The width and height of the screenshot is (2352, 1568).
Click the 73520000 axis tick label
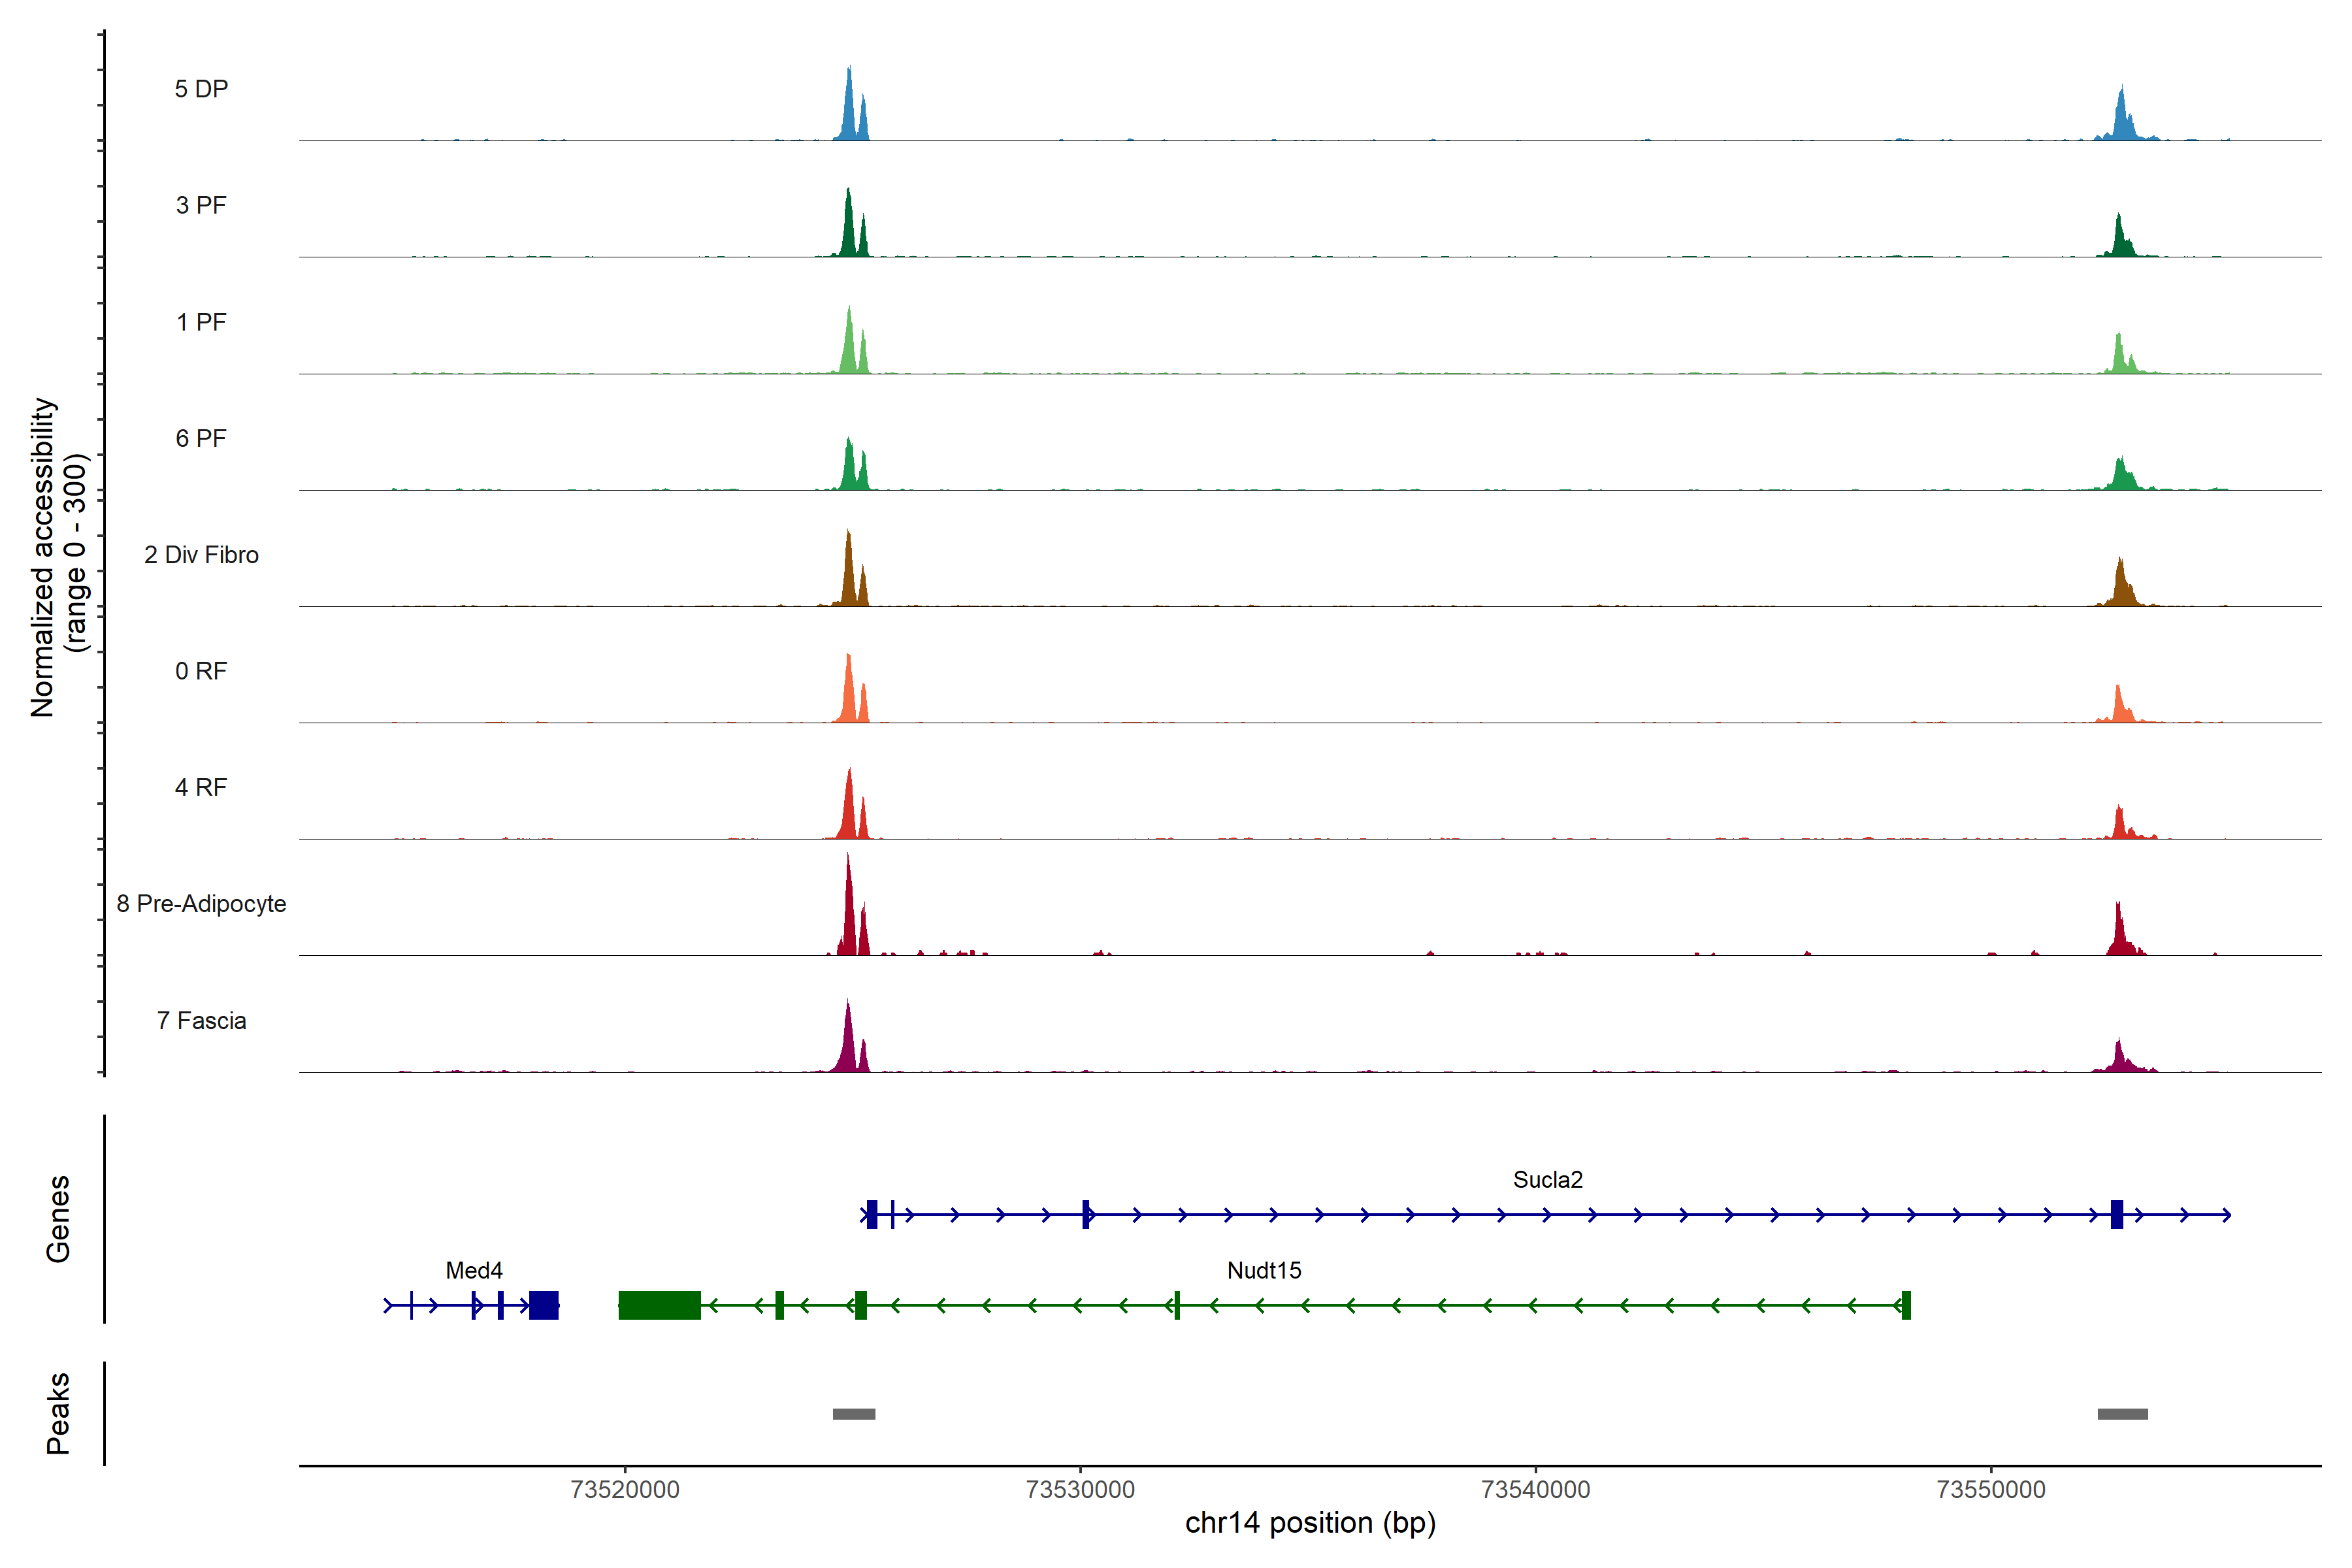(x=625, y=1490)
